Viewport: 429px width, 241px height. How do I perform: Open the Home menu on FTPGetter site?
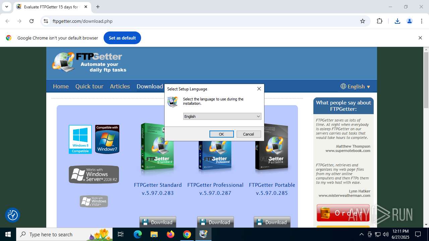61,86
